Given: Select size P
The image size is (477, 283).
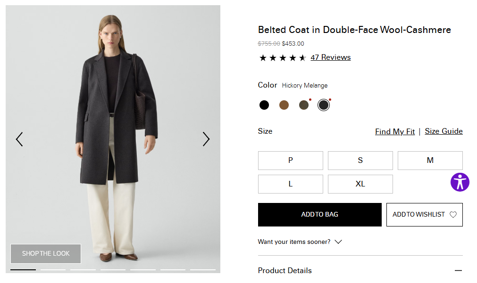Looking at the screenshot, I should 290,161.
